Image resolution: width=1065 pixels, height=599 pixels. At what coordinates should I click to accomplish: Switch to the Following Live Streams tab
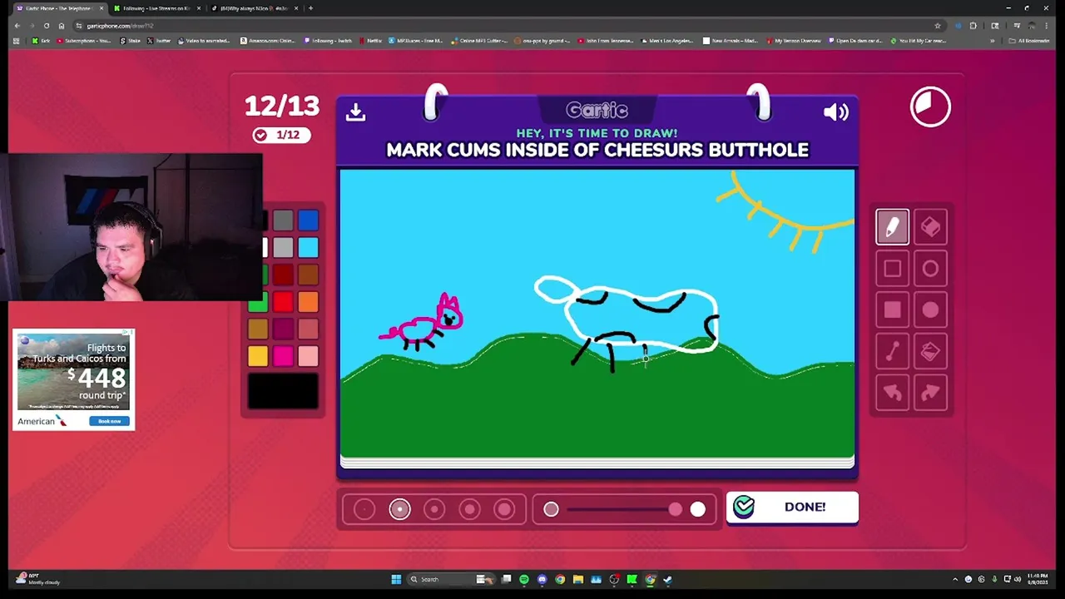[156, 8]
